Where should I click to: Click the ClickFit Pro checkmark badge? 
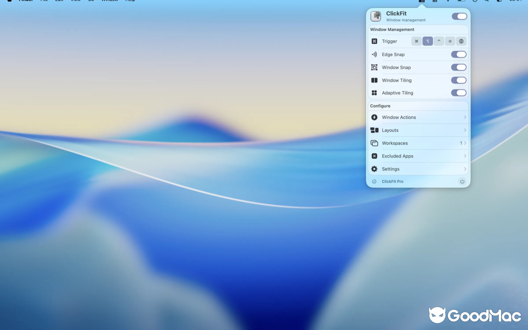coord(374,181)
